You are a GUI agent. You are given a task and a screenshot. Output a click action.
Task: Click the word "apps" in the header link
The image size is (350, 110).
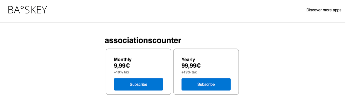[337, 10]
